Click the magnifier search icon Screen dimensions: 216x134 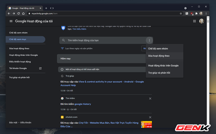tap(63, 40)
